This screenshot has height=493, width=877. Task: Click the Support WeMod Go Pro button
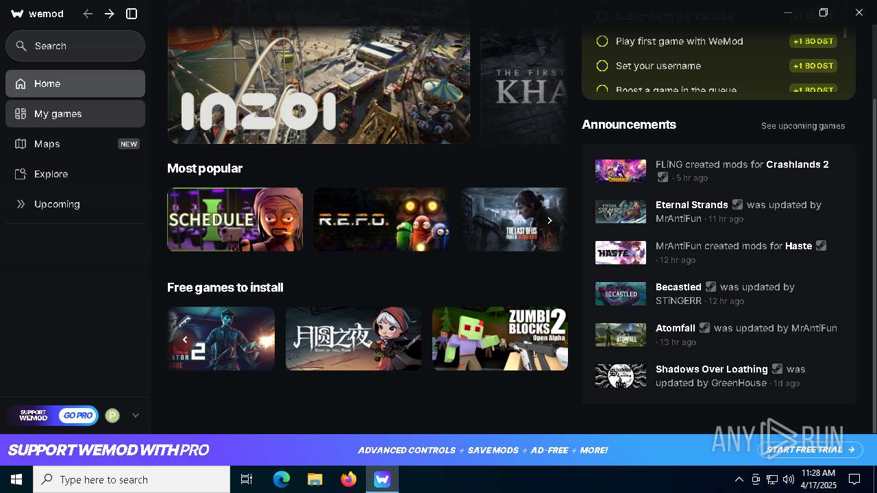click(x=53, y=415)
